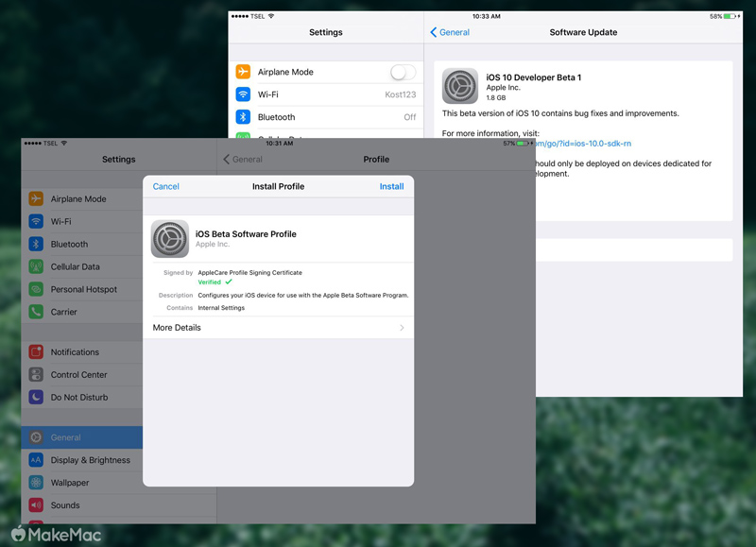Tap Notifications icon in sidebar
The width and height of the screenshot is (756, 547).
[36, 351]
